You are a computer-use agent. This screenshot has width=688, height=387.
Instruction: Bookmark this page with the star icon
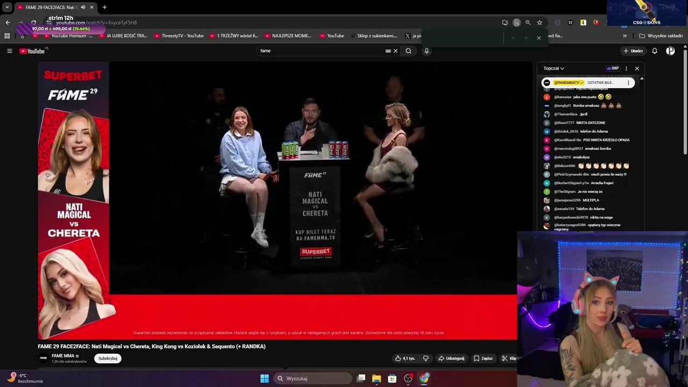(x=540, y=23)
